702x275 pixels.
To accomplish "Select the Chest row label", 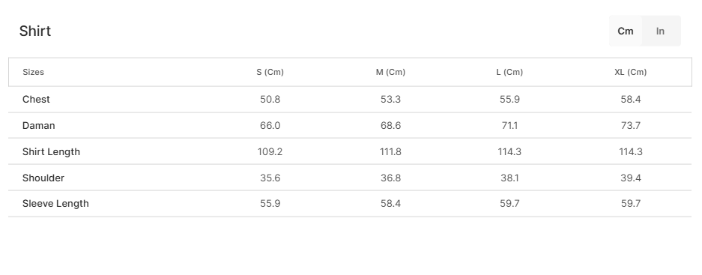I will [x=36, y=100].
